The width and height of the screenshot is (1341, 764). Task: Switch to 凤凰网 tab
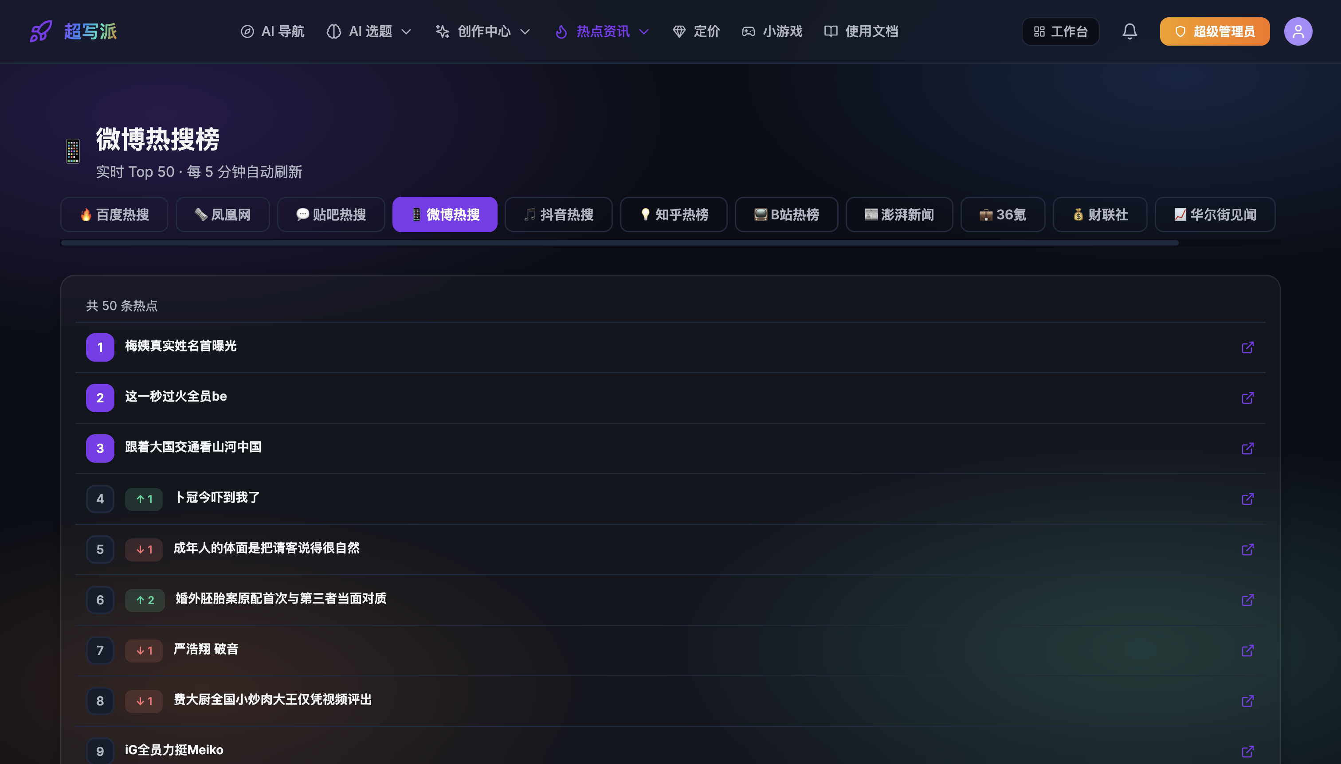[x=223, y=214]
